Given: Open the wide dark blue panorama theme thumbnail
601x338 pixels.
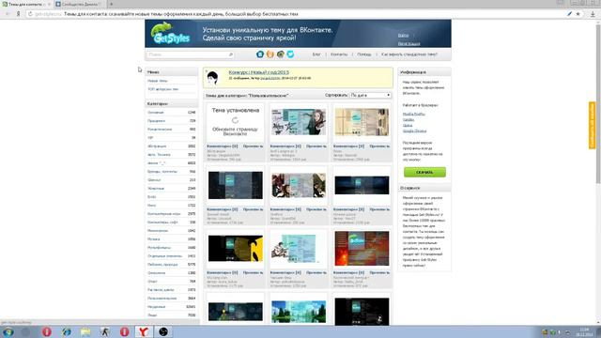Looking at the screenshot, I should pos(362,186).
